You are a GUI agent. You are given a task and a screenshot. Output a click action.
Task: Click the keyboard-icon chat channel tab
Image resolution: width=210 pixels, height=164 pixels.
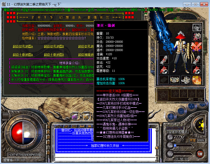90,126
